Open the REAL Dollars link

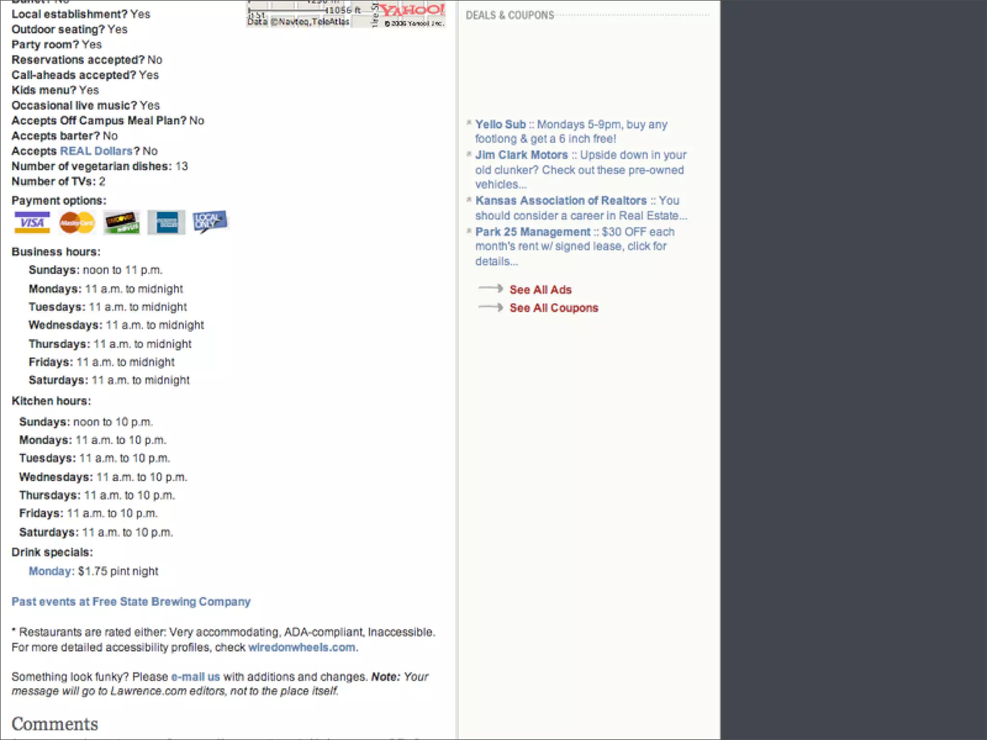[x=96, y=151]
